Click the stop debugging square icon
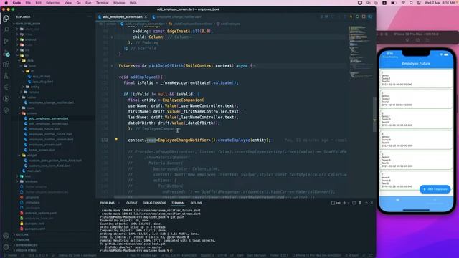459x258 pixels. click(364, 16)
